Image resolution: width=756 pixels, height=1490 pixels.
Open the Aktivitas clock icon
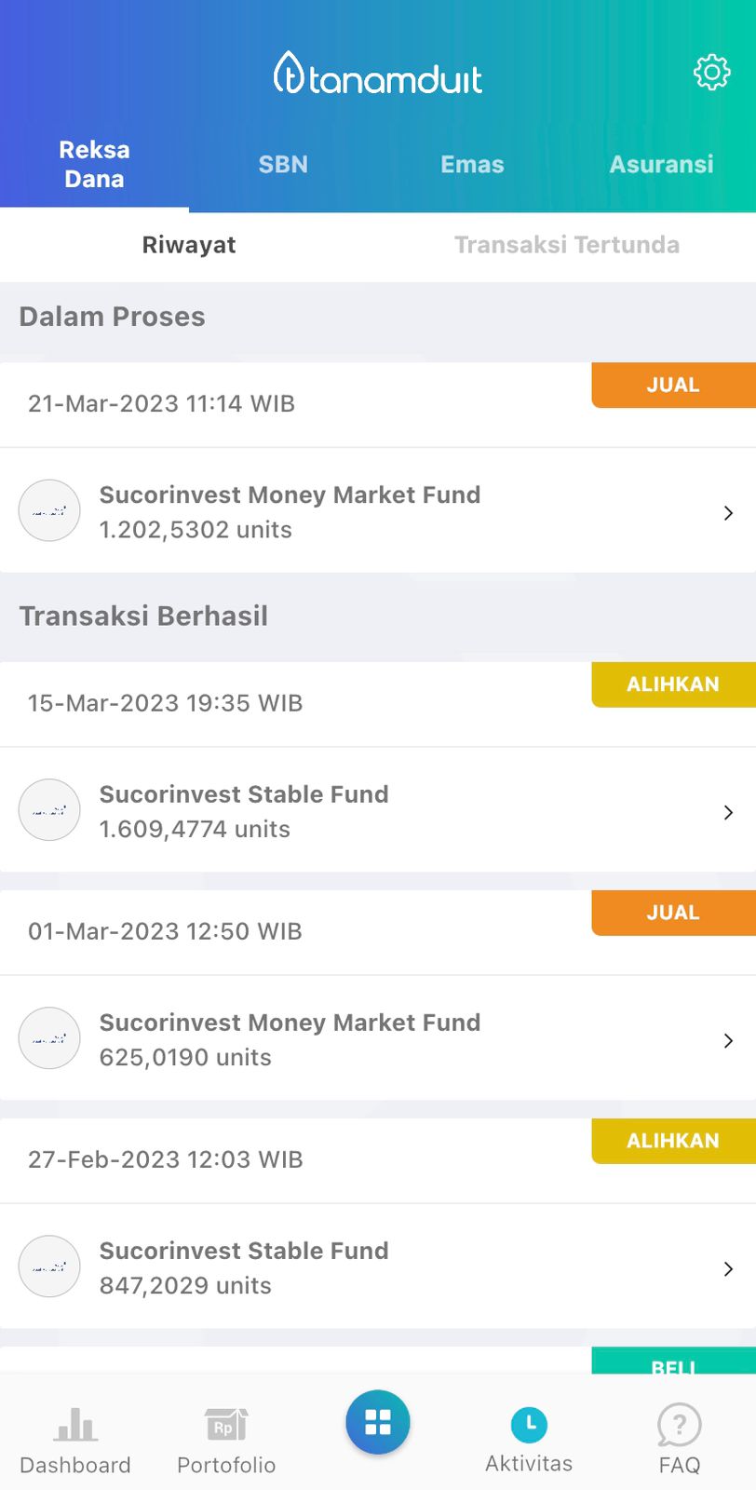(529, 1425)
